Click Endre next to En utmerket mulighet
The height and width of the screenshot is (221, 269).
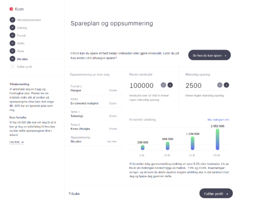(113, 103)
